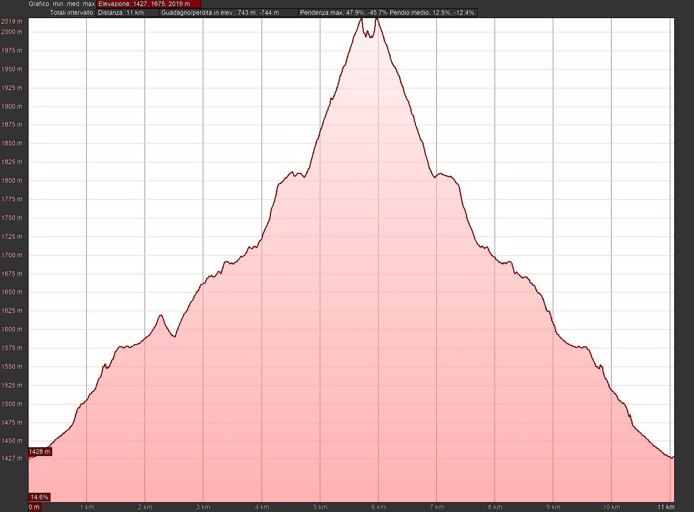
Task: Click the 'Grafico: min, med, max' label
Action: [x=62, y=4]
